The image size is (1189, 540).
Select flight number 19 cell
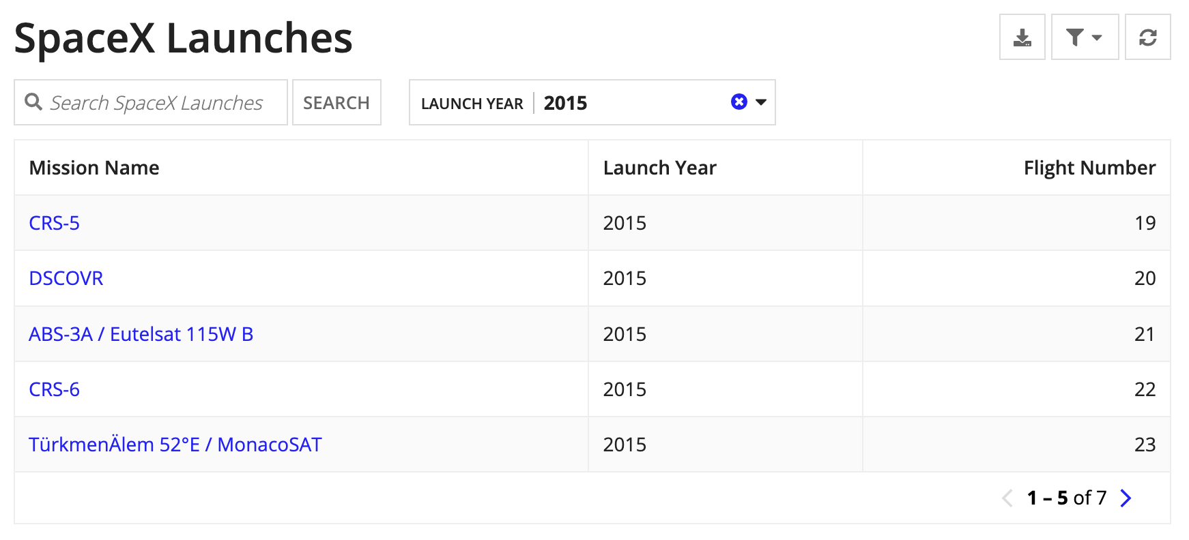pos(1016,223)
